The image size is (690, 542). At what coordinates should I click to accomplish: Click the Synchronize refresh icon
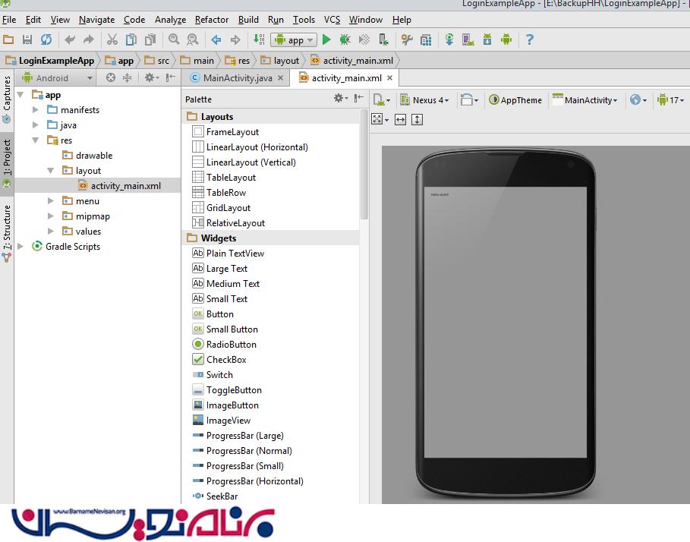pos(47,40)
